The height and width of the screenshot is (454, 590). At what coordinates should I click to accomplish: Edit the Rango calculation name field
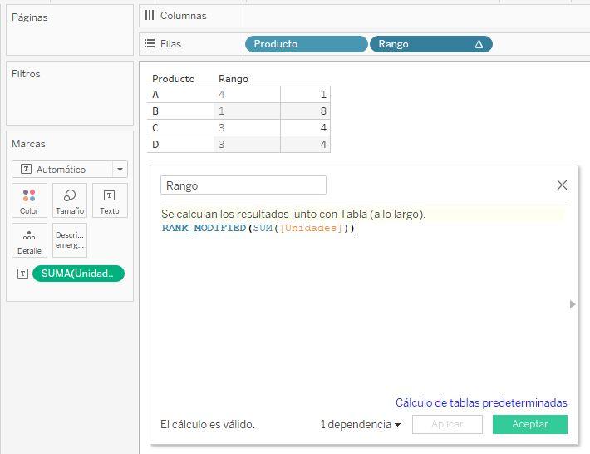click(243, 185)
